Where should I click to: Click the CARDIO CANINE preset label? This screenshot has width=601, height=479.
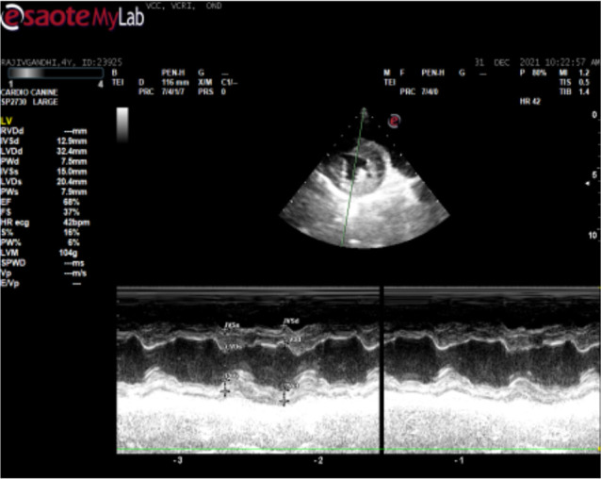(32, 92)
